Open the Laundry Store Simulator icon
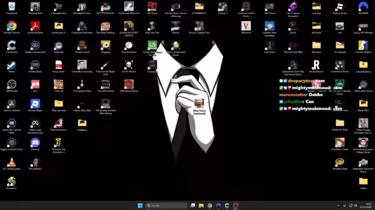This screenshot has width=375, height=210. pyautogui.click(x=270, y=28)
